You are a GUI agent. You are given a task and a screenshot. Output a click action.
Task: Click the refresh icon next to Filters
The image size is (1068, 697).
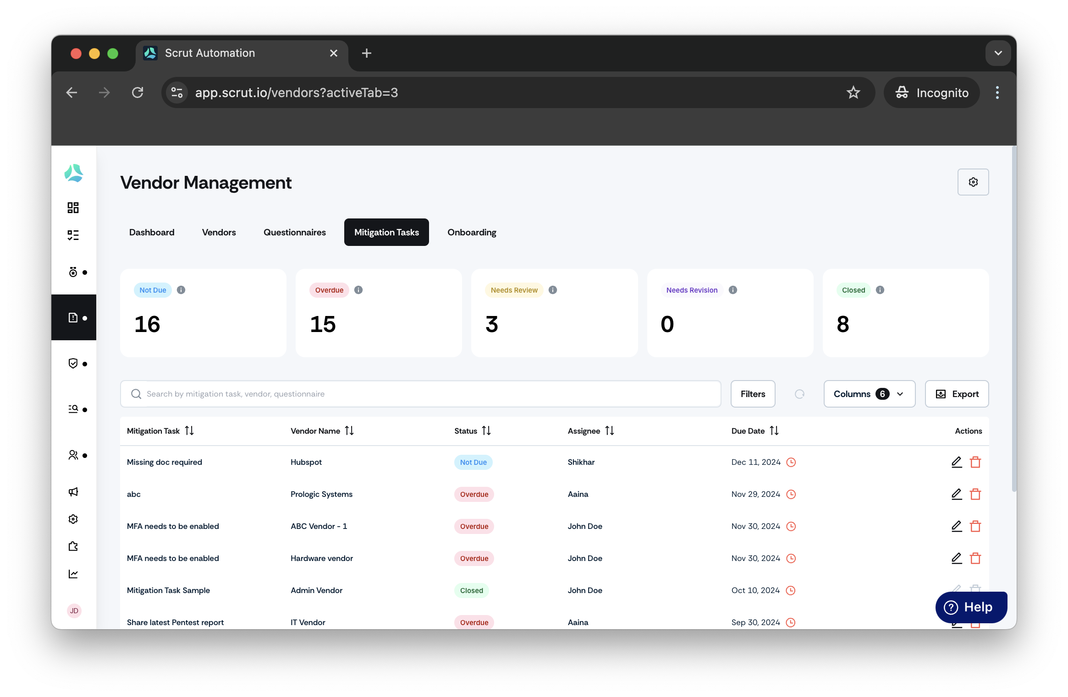(799, 394)
